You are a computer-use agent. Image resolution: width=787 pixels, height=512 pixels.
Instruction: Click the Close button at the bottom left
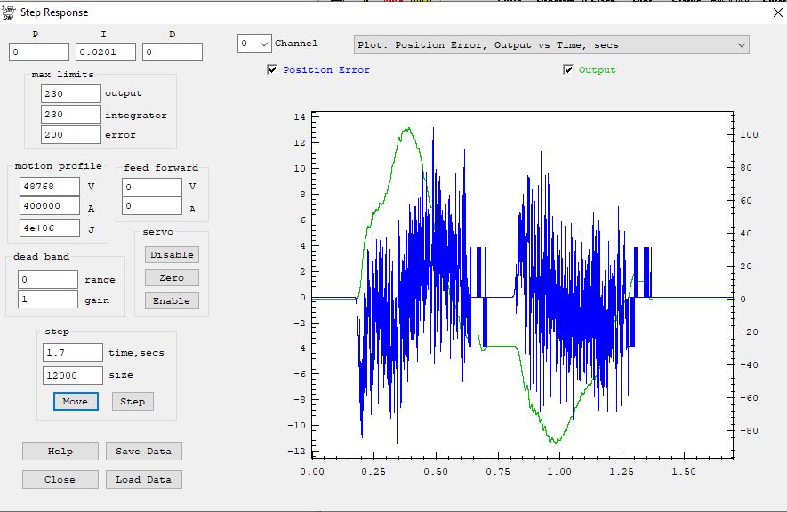click(x=60, y=480)
